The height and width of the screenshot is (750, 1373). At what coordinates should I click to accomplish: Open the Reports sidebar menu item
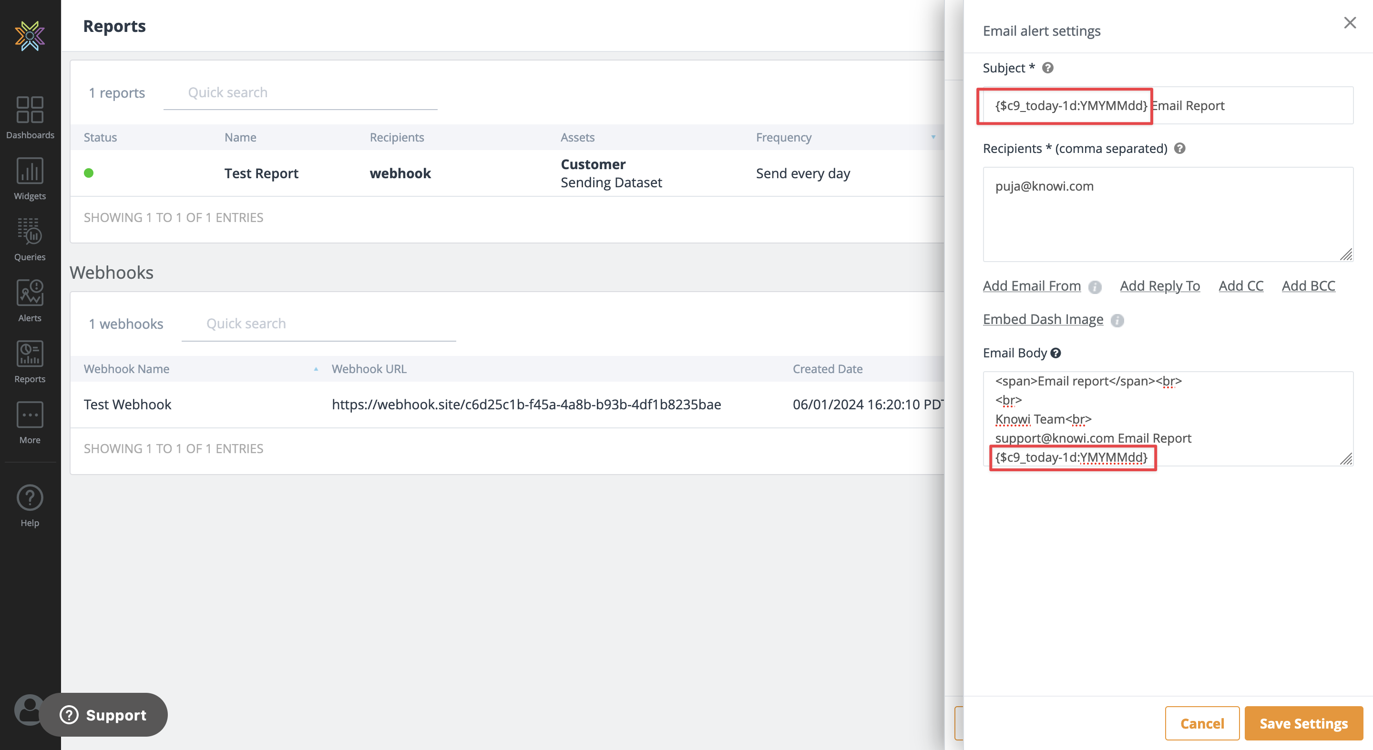pyautogui.click(x=30, y=361)
